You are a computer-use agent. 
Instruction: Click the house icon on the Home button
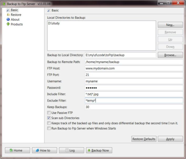tap(11, 150)
